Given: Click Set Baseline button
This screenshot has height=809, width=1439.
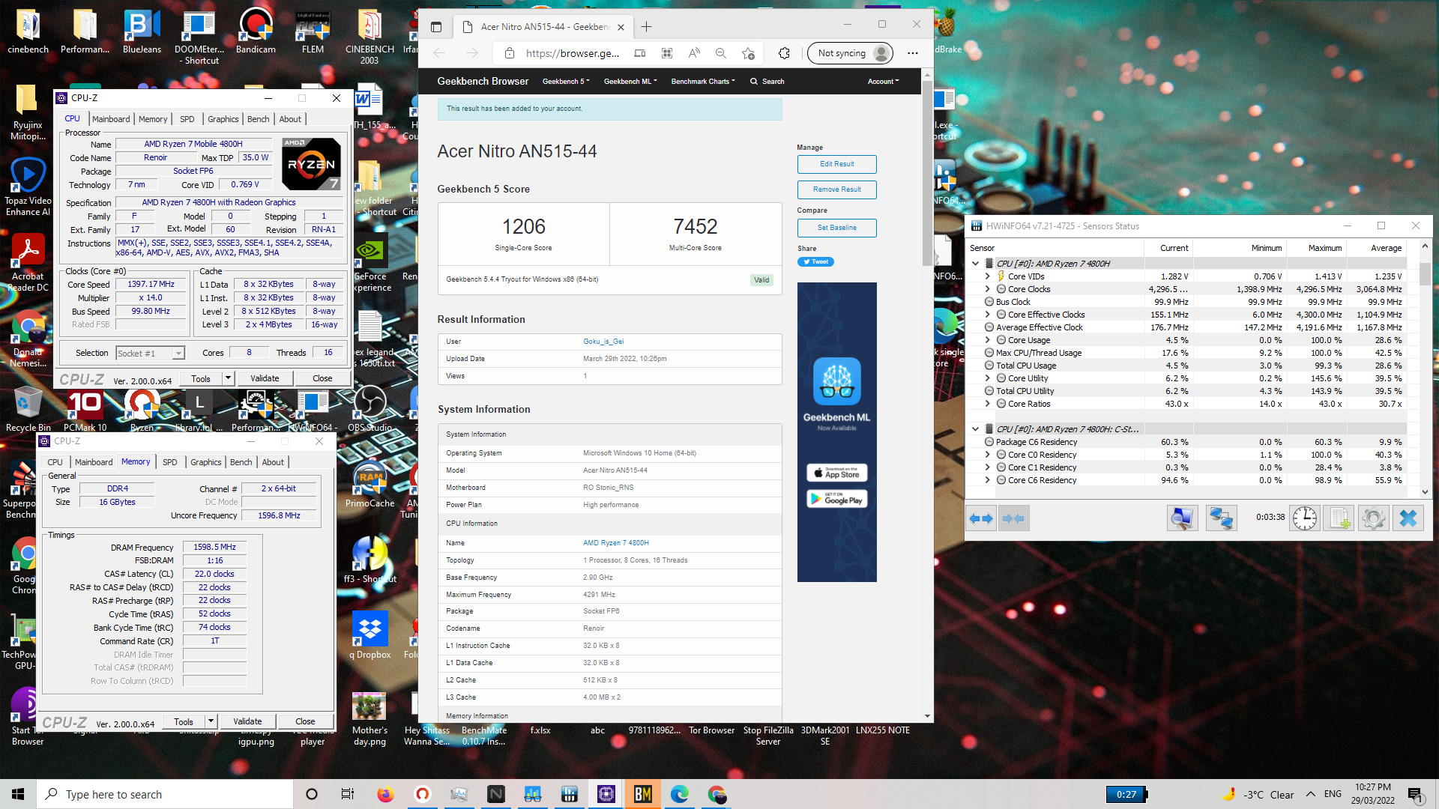Looking at the screenshot, I should click(836, 228).
